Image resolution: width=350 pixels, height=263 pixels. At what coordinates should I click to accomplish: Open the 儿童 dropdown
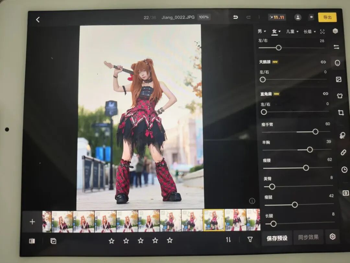tap(292, 31)
